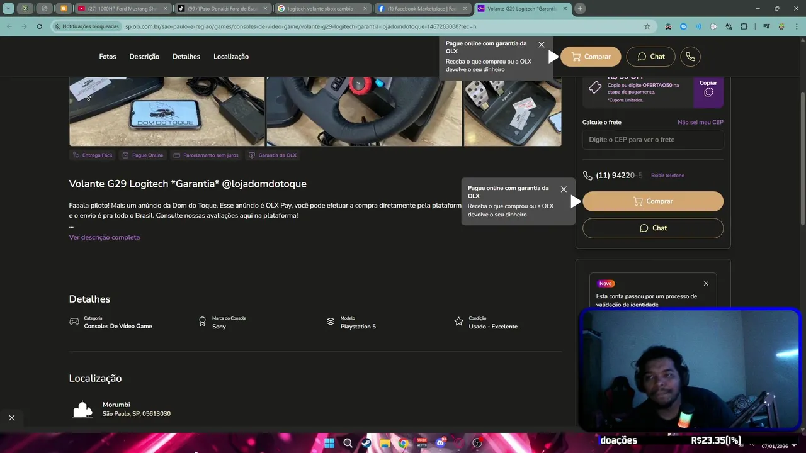Image resolution: width=806 pixels, height=453 pixels.
Task: Click 'Parcelamento sem juros' badge
Action: pos(205,155)
